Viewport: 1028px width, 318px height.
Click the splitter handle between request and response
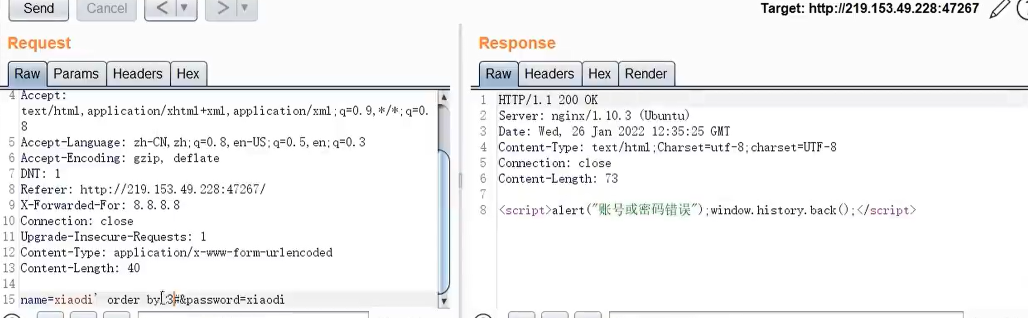tap(460, 180)
